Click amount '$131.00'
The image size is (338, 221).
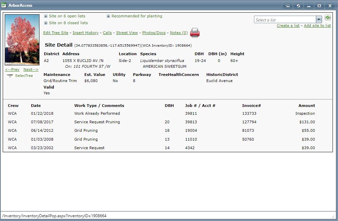pyautogui.click(x=307, y=122)
